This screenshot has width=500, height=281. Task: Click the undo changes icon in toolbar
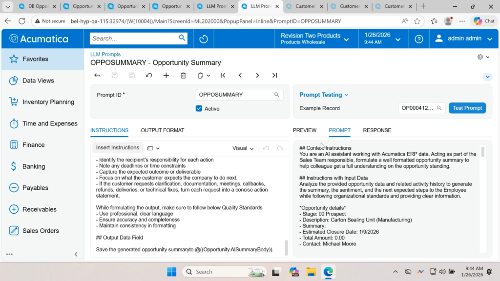[x=149, y=76]
